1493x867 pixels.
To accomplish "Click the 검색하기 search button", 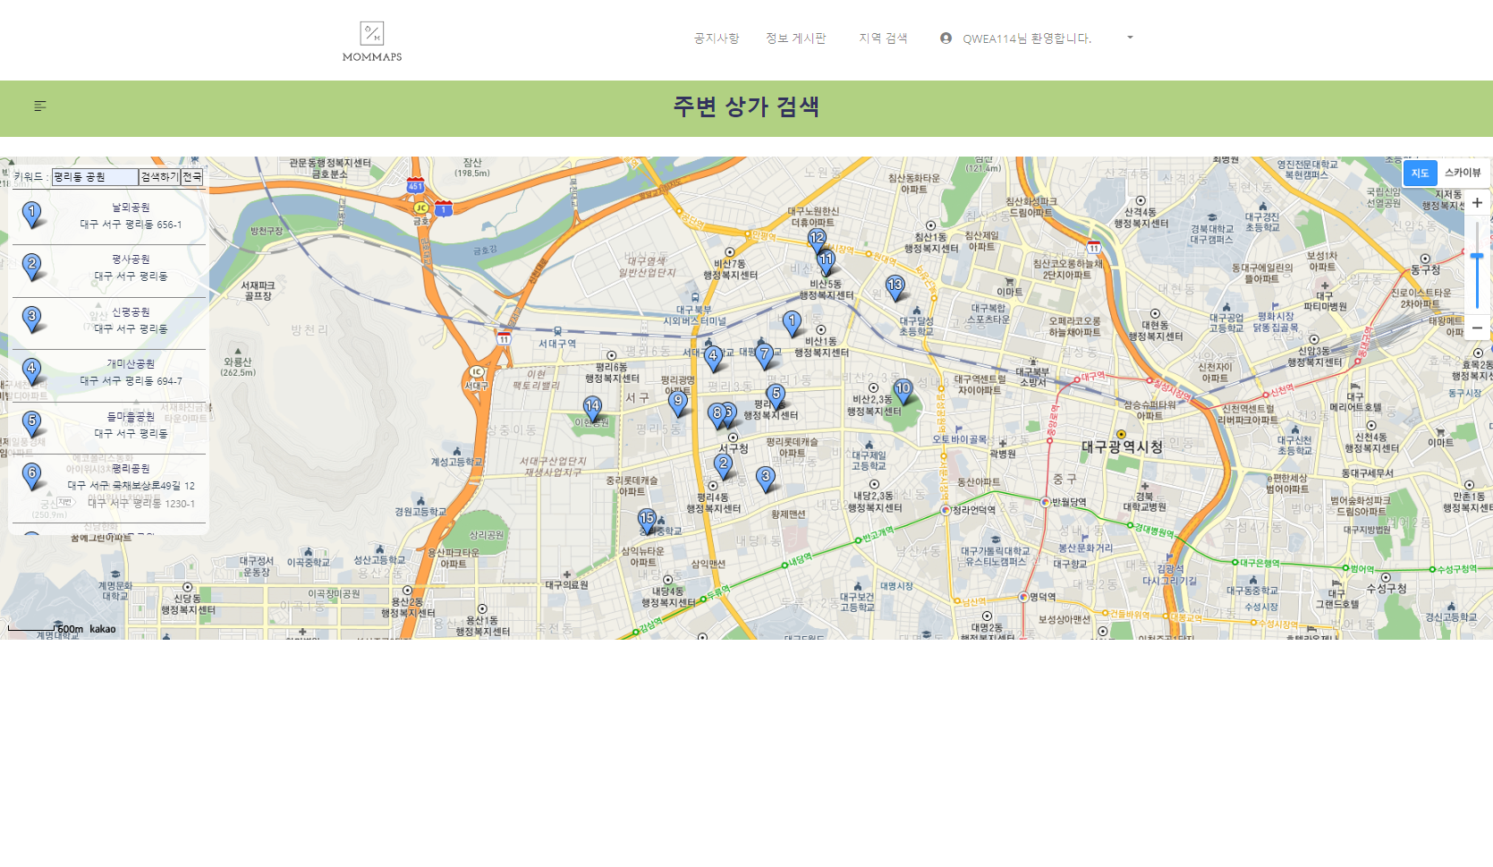I will click(160, 177).
